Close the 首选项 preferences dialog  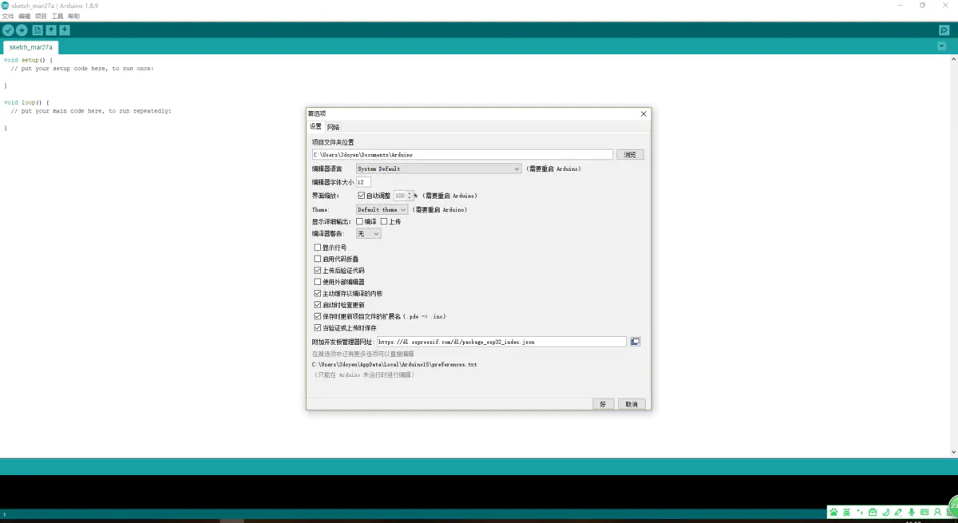point(643,114)
